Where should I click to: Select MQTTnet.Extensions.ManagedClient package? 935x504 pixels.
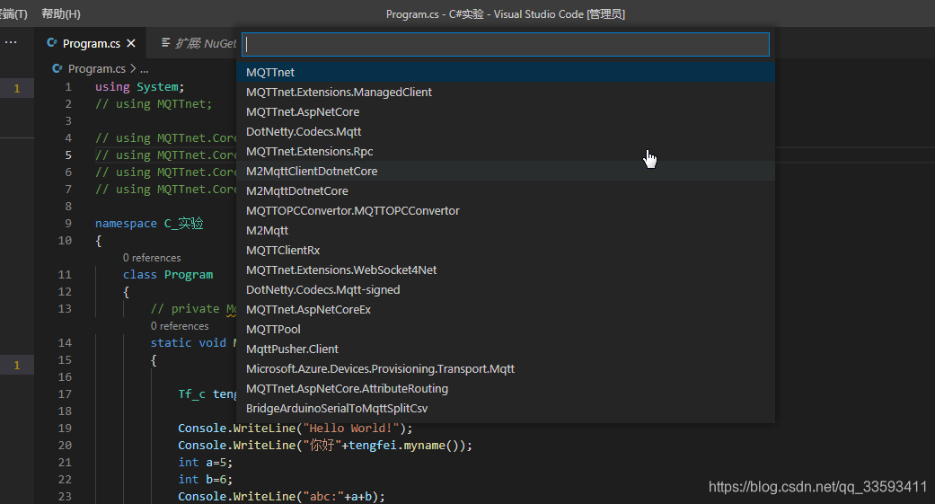point(506,92)
